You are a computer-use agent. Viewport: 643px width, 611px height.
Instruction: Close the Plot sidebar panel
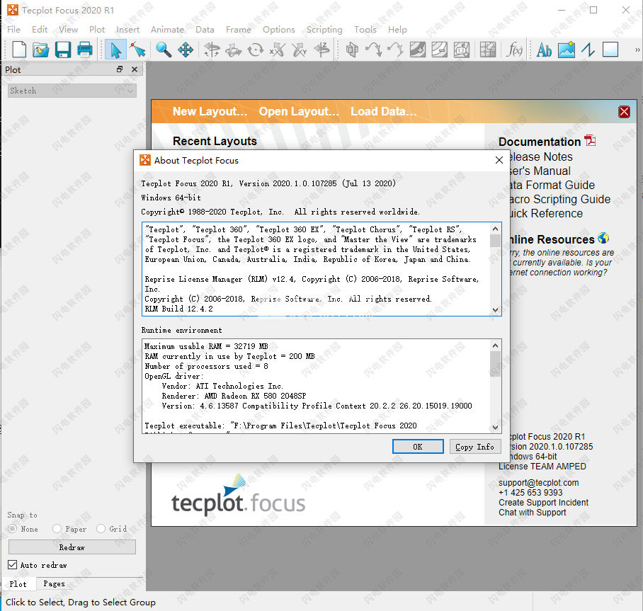[134, 69]
